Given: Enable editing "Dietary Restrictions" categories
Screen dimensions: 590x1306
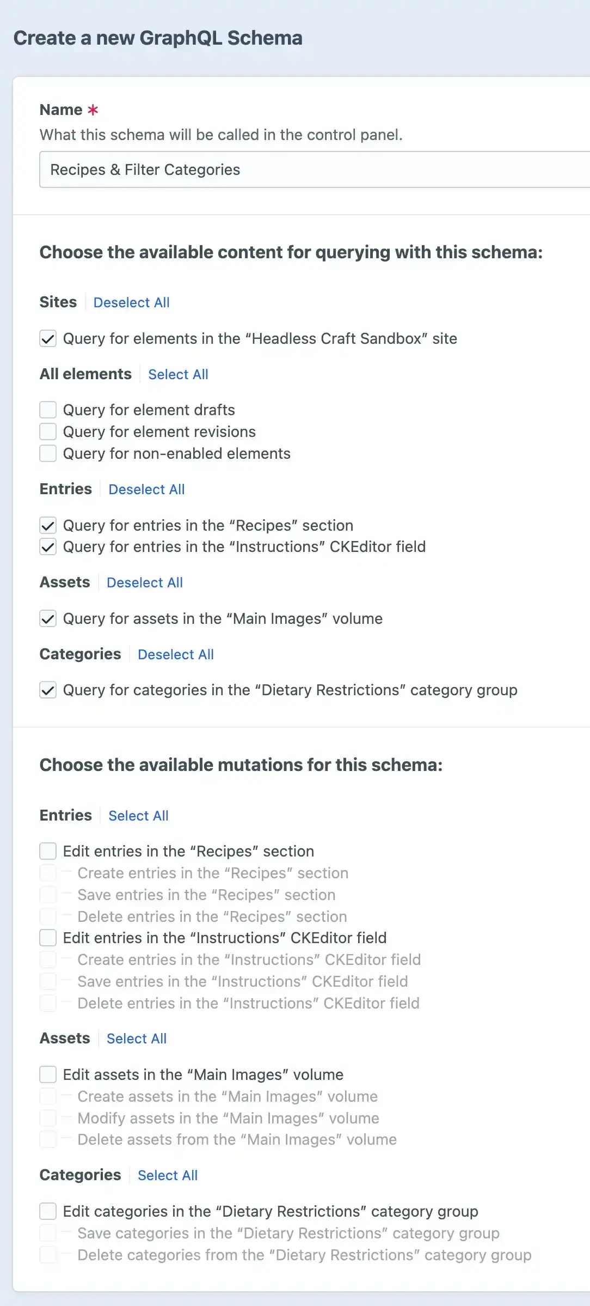Looking at the screenshot, I should tap(48, 1211).
